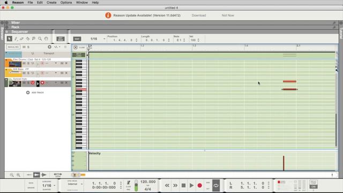Viewport: 343px width, 193px height.
Task: Select the upper red note in the piano roll
Action: [289, 81]
